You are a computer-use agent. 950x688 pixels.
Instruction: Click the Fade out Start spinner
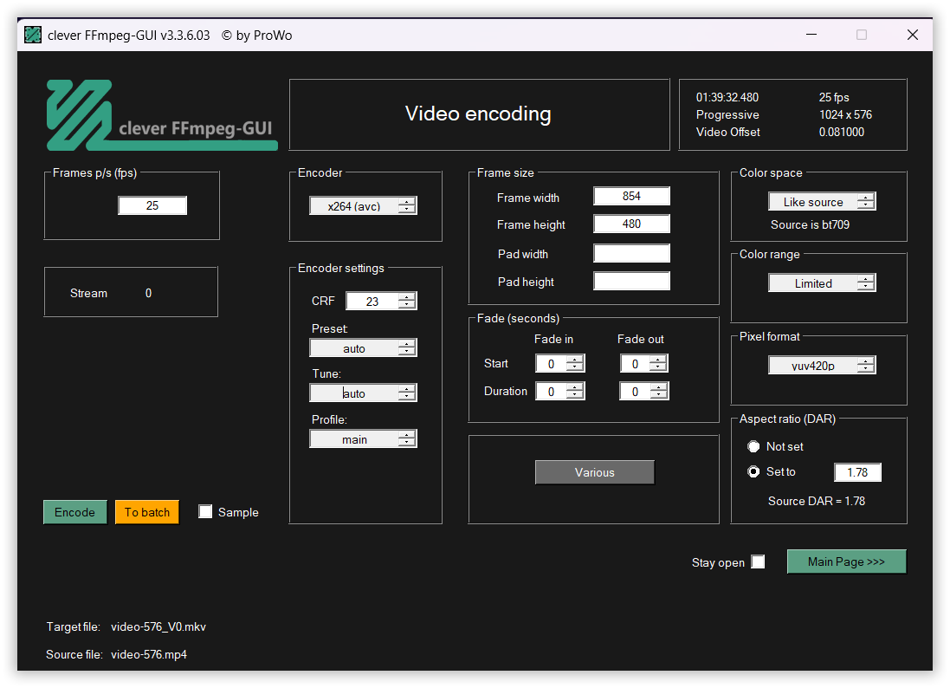point(643,364)
